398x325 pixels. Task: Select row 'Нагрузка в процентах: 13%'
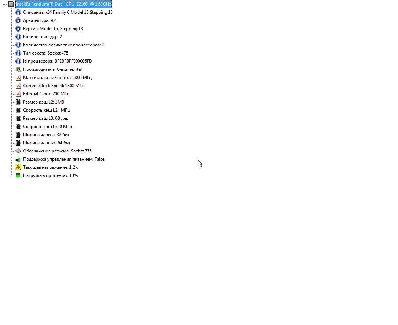click(x=50, y=175)
